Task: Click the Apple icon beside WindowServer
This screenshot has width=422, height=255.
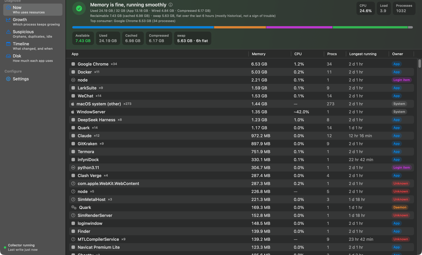Action: pyautogui.click(x=73, y=112)
